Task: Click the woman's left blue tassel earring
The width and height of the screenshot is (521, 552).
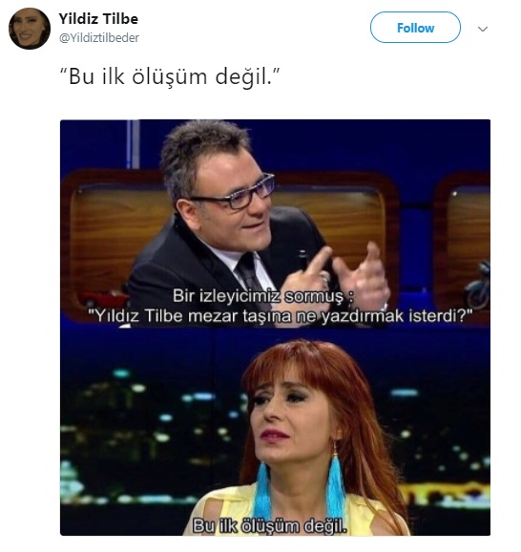Action: click(x=263, y=493)
